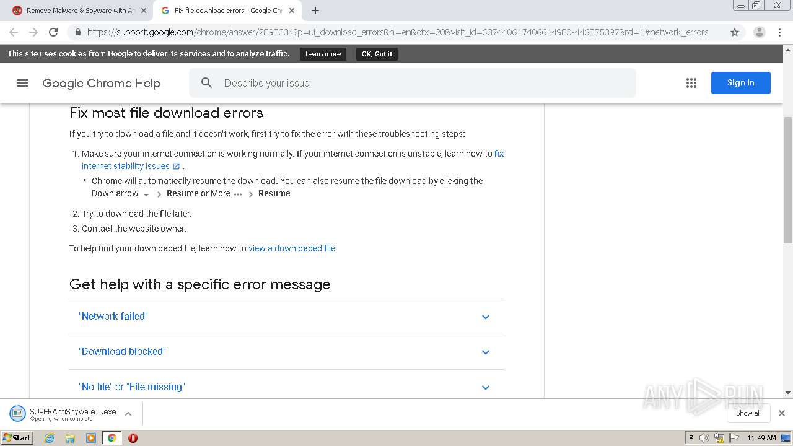This screenshot has height=446, width=793.
Task: Close the Fix file download errors tab
Action: (292, 11)
